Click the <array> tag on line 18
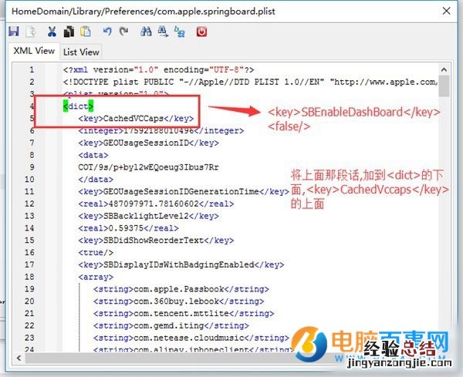 (x=96, y=277)
